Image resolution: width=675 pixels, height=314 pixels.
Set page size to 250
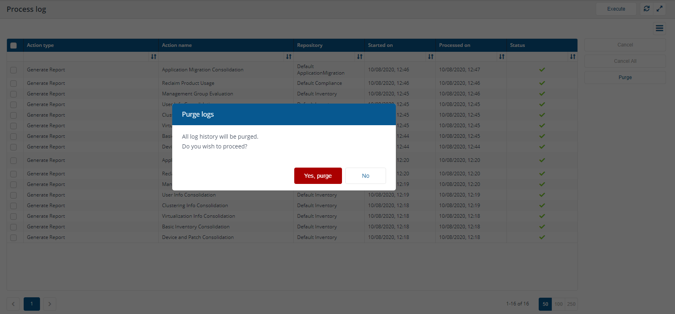click(571, 304)
